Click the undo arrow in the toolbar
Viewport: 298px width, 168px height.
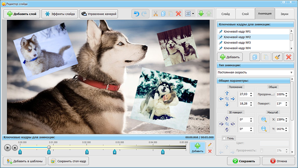pos(136,14)
